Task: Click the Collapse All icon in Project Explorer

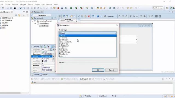Action: point(16,15)
